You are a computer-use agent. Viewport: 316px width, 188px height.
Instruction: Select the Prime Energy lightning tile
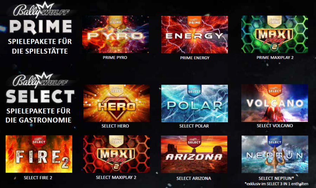click(195, 34)
